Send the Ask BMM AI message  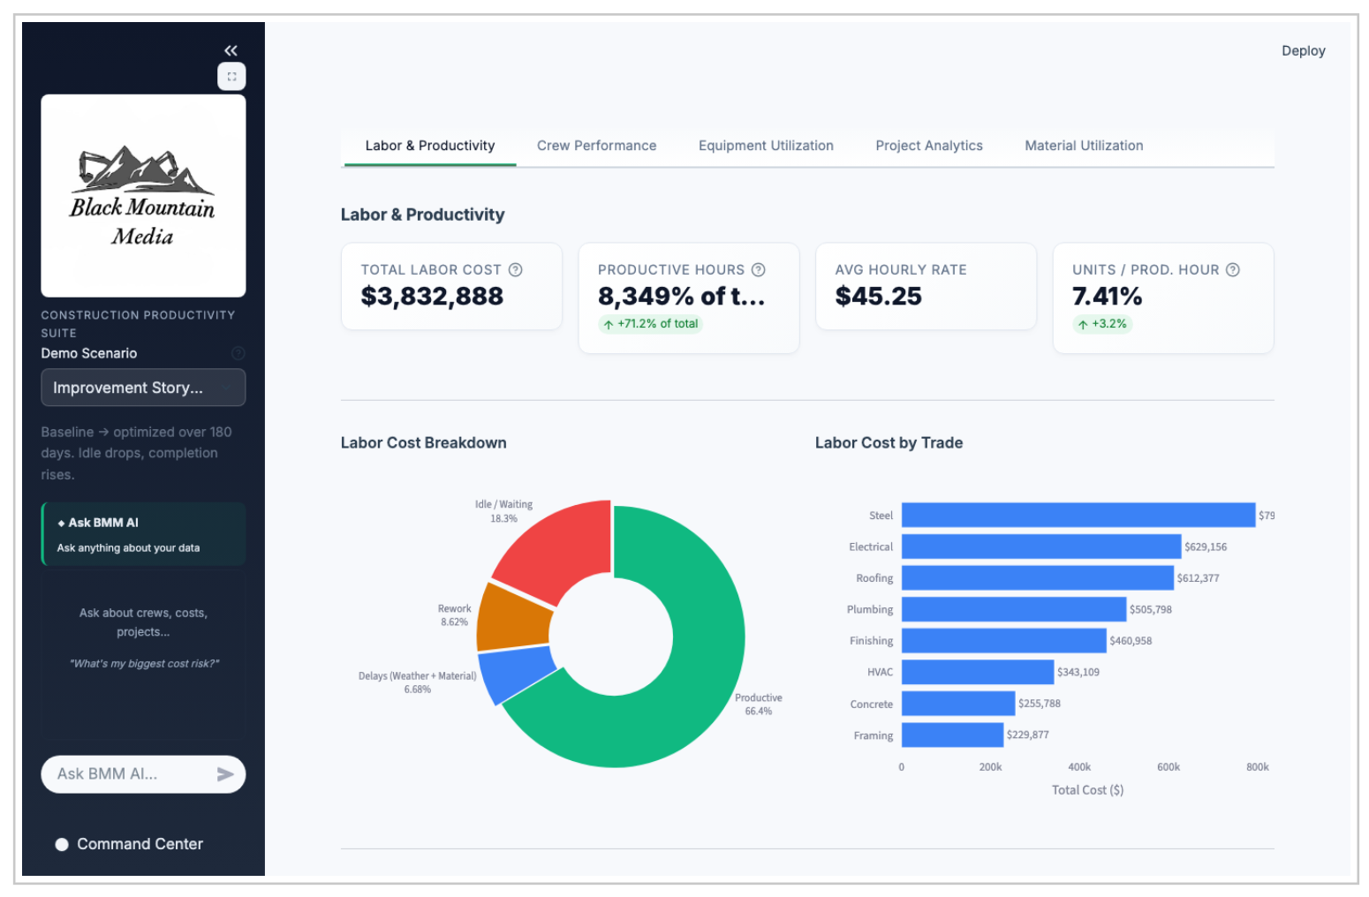coord(225,774)
